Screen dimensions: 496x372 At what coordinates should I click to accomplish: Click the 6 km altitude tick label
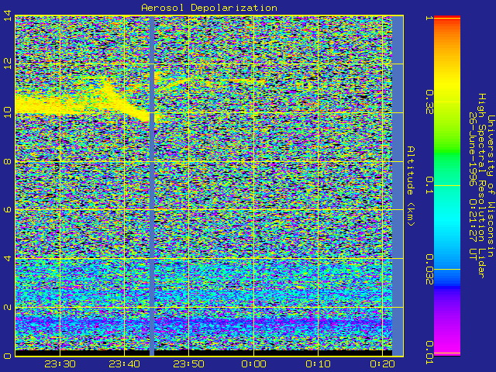(7, 210)
